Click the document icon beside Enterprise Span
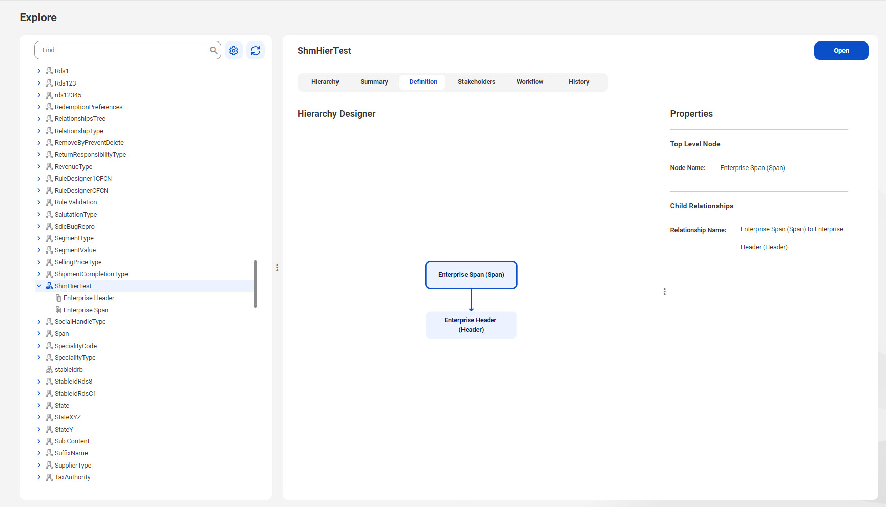Image resolution: width=886 pixels, height=507 pixels. click(x=58, y=310)
